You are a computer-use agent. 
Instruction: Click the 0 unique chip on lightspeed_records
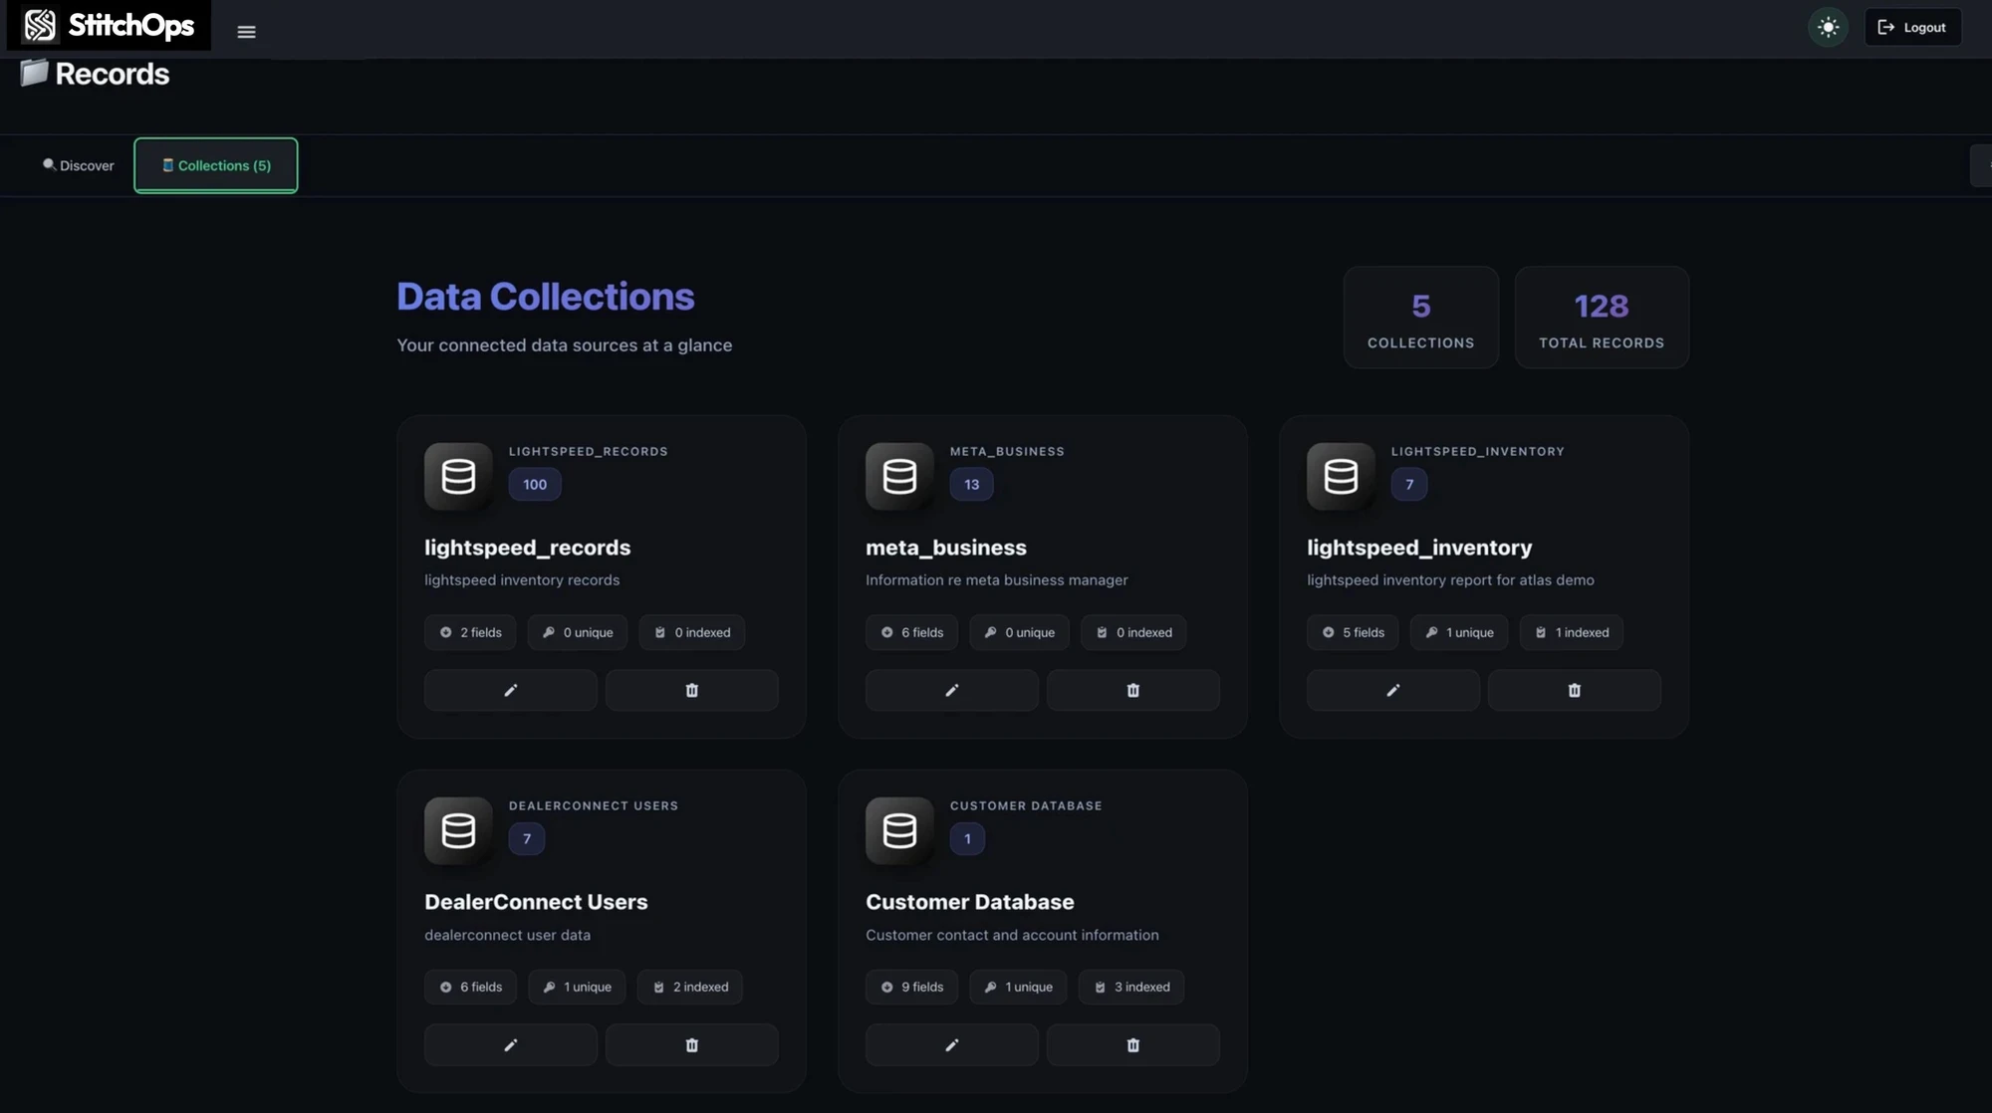578,633
